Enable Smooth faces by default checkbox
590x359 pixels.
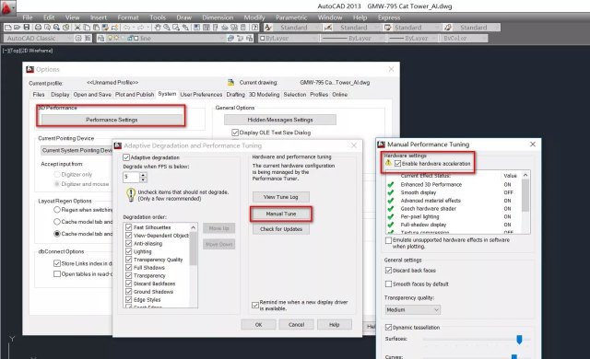click(389, 284)
